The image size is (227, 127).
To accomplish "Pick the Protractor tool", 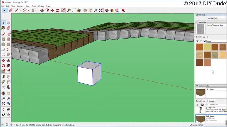I will 3,82.
